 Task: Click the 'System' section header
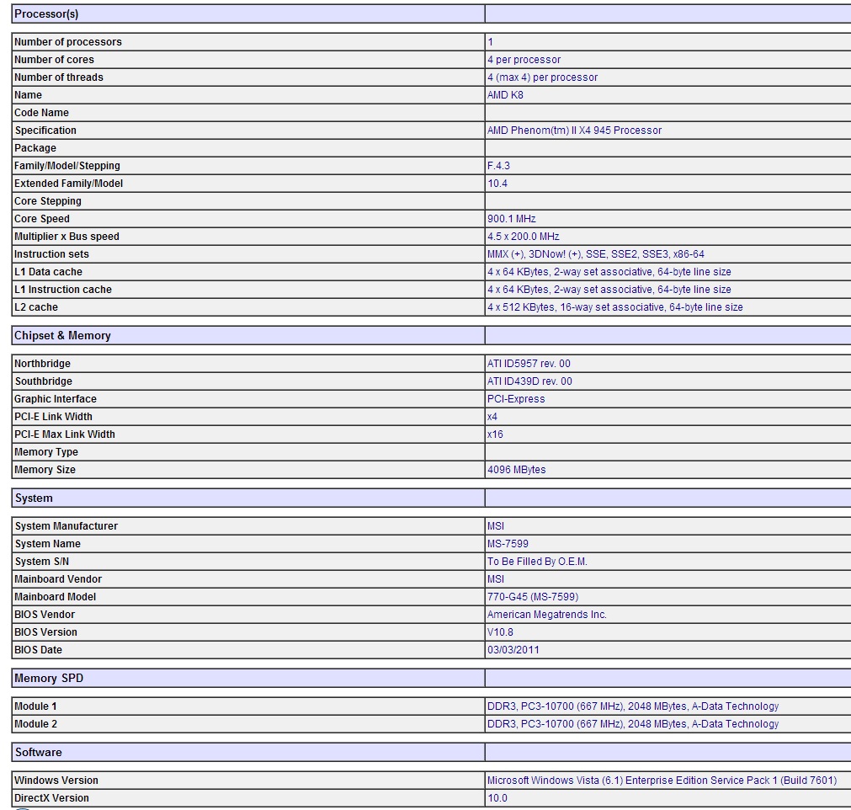pos(34,498)
